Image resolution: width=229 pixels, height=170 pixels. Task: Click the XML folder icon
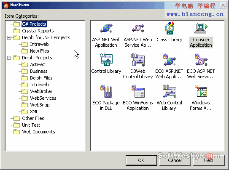coord(25,112)
